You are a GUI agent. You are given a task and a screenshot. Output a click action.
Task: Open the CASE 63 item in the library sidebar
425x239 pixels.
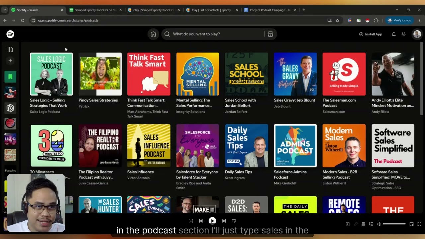[10, 139]
